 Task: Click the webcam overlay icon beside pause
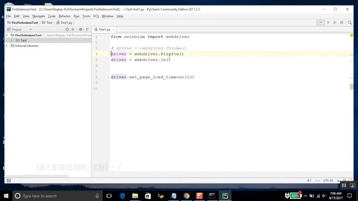pyautogui.click(x=352, y=185)
